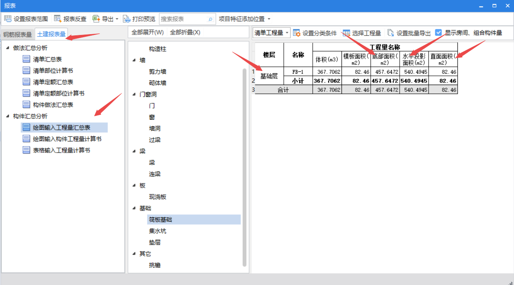Click the 打印预览 label
The width and height of the screenshot is (514, 285).
point(144,19)
